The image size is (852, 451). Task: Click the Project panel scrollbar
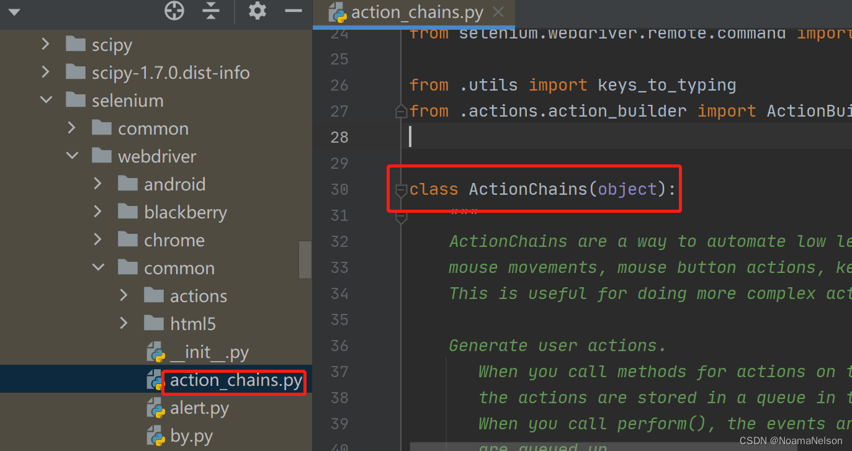click(305, 261)
